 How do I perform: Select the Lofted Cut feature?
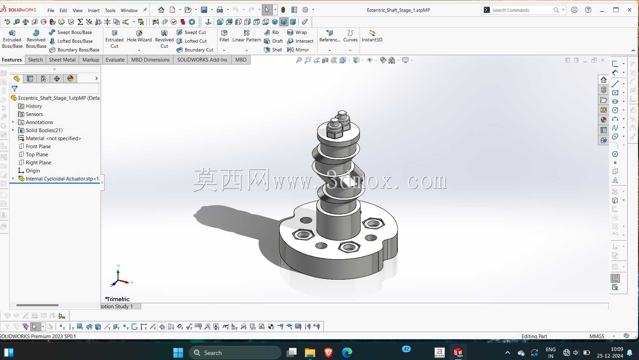[x=192, y=41]
